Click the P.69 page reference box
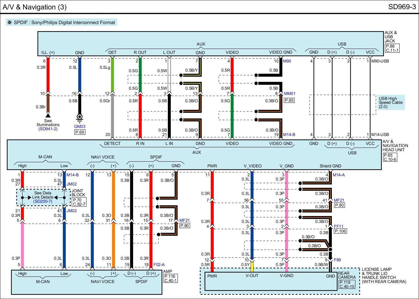Screen dimensions: 419x299 [x=80, y=132]
